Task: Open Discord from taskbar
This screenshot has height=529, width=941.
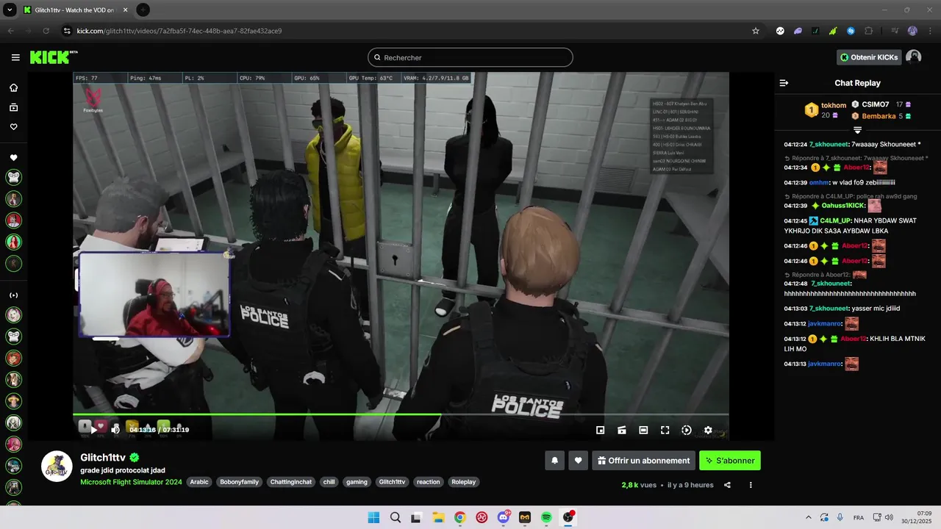Action: 503,517
